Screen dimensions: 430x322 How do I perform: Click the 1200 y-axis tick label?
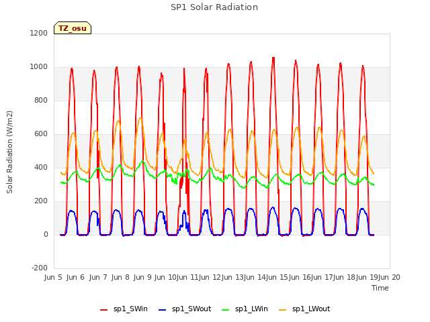(39, 33)
